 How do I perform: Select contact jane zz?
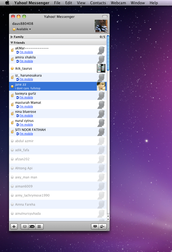tap(58, 86)
